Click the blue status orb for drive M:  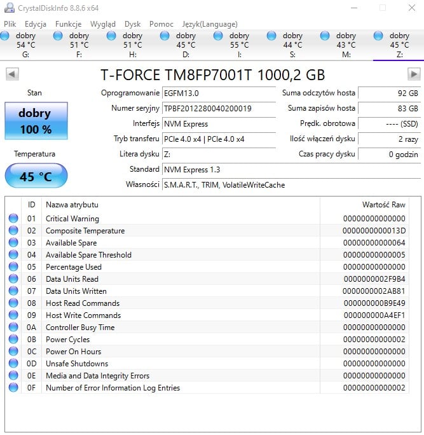tap(325, 36)
